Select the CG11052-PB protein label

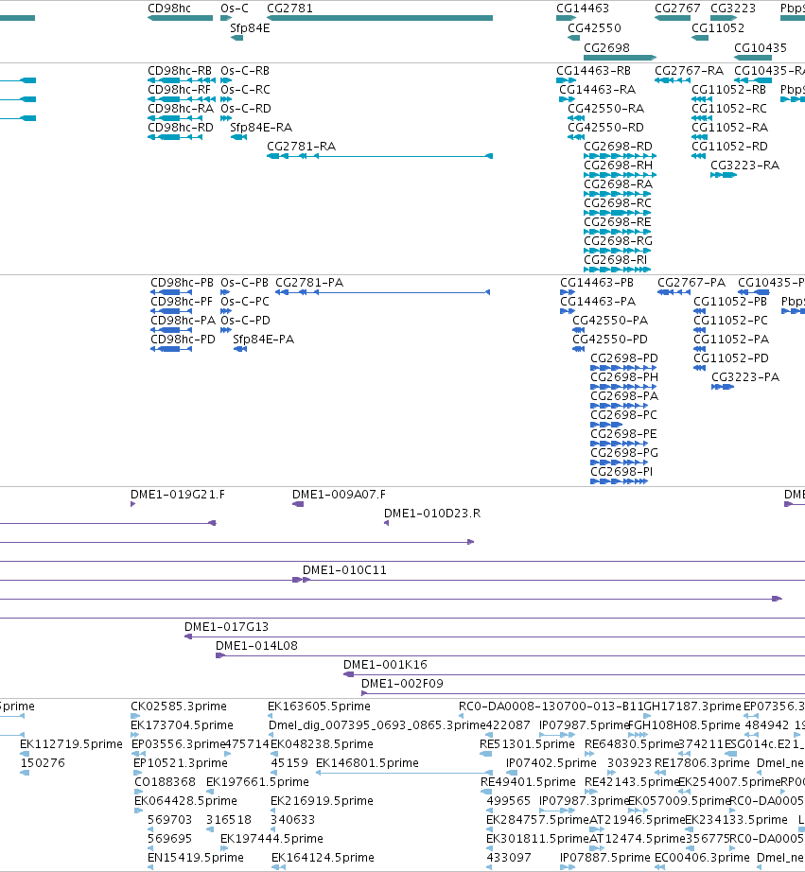(730, 302)
